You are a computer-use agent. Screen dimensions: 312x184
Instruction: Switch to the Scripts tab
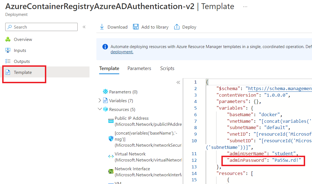[167, 68]
